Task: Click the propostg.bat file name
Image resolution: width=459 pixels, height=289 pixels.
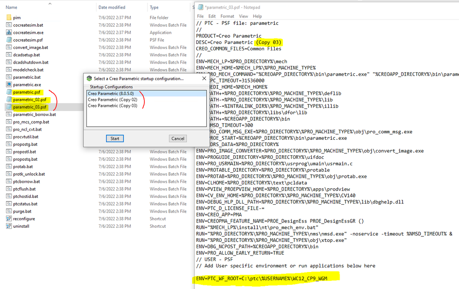Action: (x=25, y=144)
